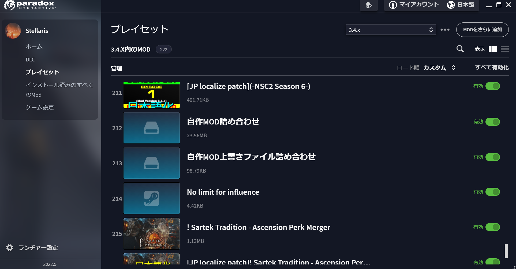Click MODをさらに追加 button

pyautogui.click(x=482, y=30)
